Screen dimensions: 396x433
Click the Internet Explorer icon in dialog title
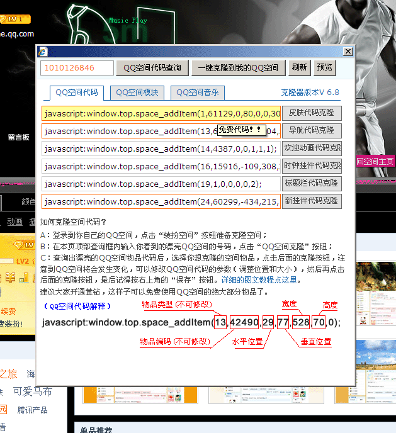coord(43,52)
